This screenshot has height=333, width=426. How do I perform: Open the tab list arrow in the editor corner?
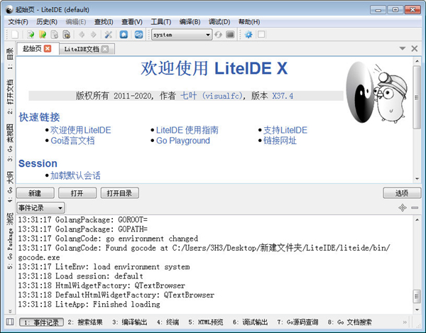click(403, 48)
